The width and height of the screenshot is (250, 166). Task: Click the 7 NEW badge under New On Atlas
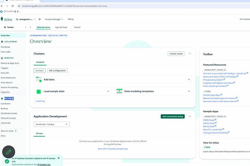point(207,147)
